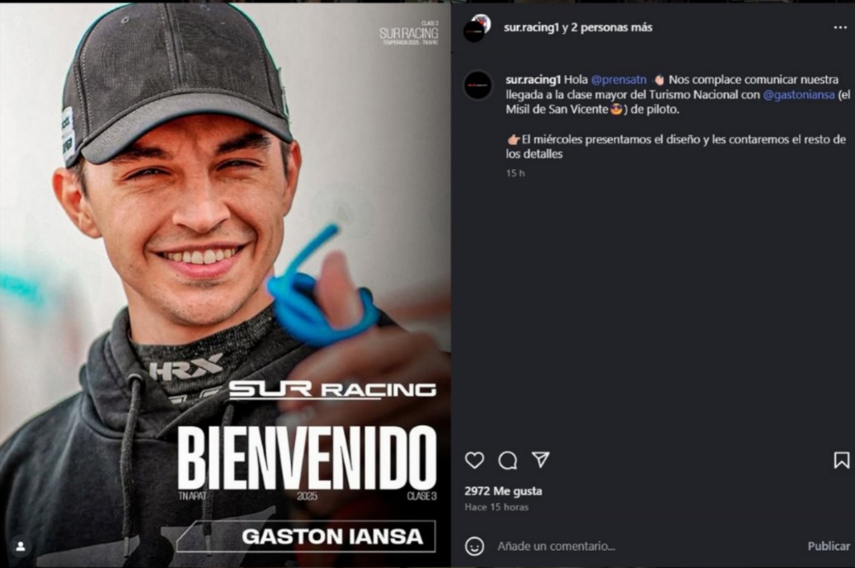The width and height of the screenshot is (855, 568).
Task: Share post using paper plane icon
Action: pos(540,460)
